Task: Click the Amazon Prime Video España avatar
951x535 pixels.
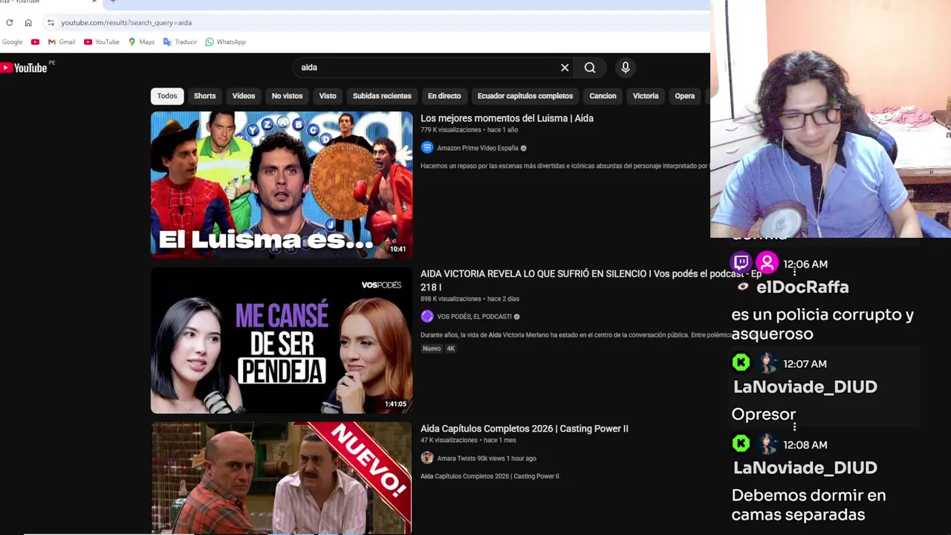Action: click(426, 147)
